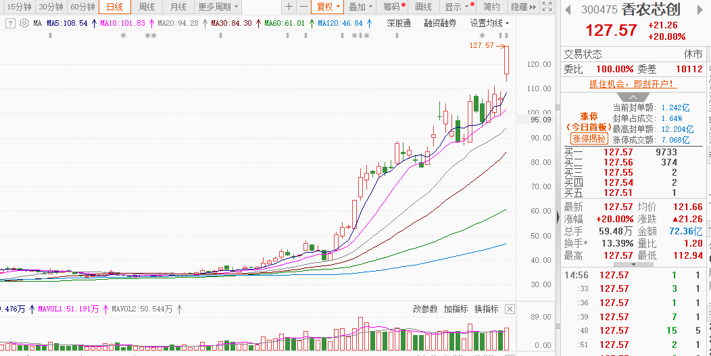711x356 pixels.
Task: Click 改参数 for the volume indicator
Action: [425, 309]
